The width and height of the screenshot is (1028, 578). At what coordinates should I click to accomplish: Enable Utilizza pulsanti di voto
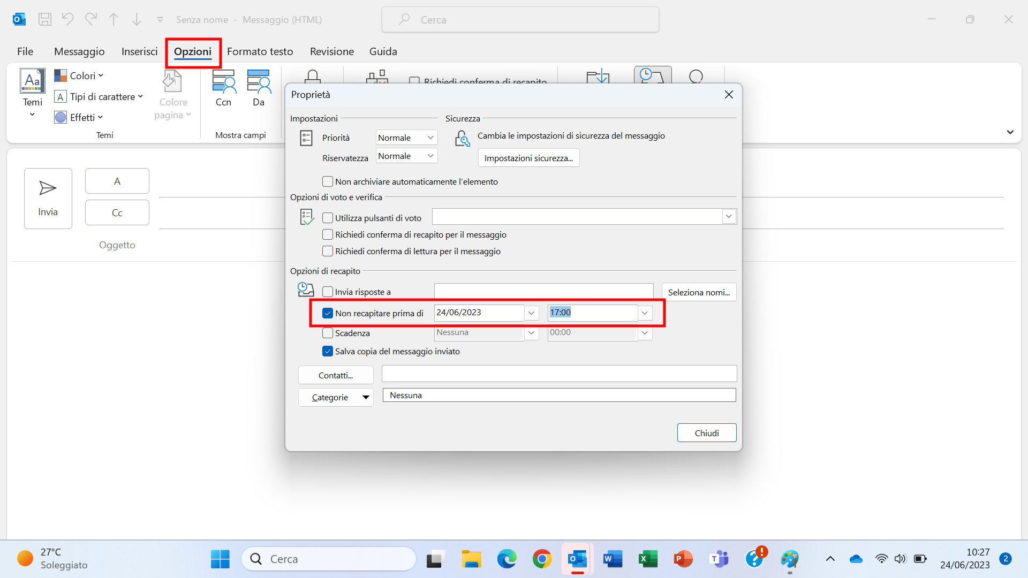click(327, 217)
